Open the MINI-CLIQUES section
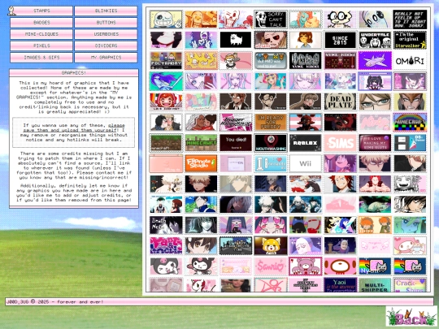Screen dimensions: 439x329 pos(41,34)
